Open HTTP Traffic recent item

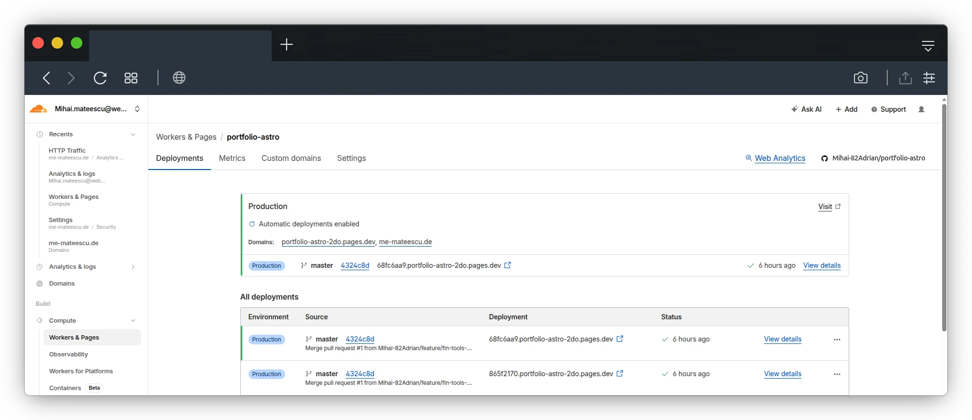pyautogui.click(x=86, y=154)
